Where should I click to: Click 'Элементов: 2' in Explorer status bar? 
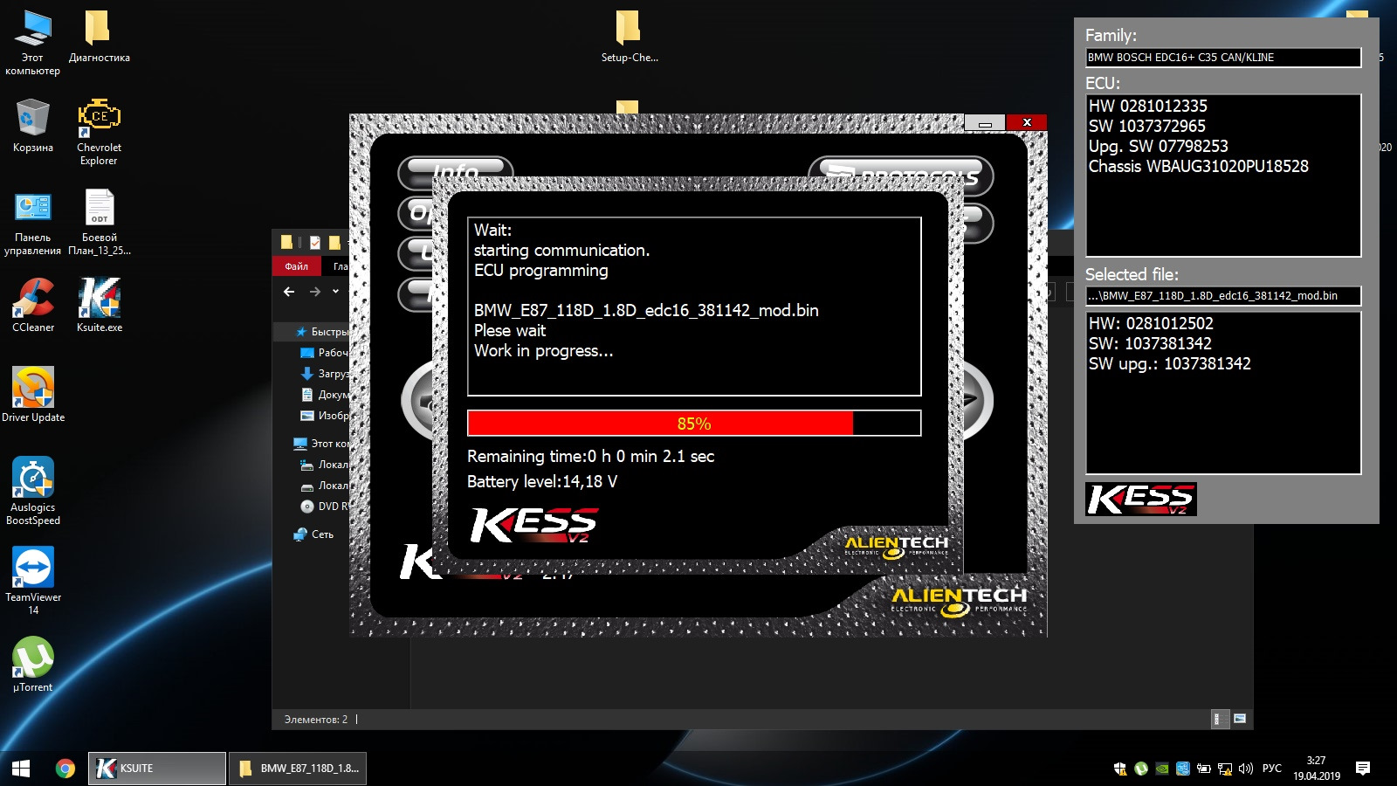(316, 720)
